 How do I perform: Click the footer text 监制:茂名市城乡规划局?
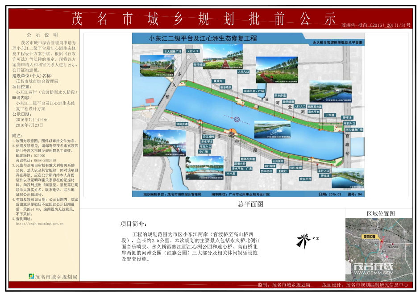coord(284,285)
